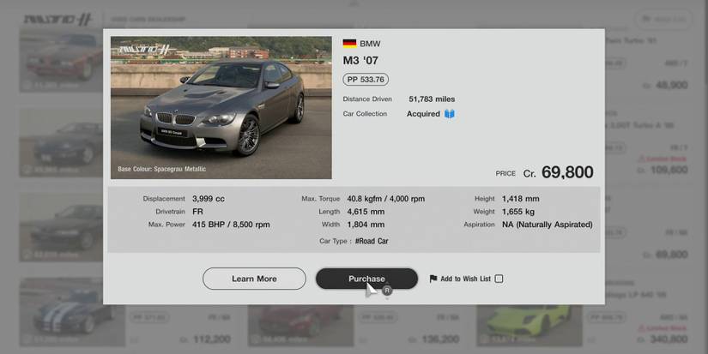Click the BMW manufacturer name
The image size is (708, 354).
[x=370, y=44]
